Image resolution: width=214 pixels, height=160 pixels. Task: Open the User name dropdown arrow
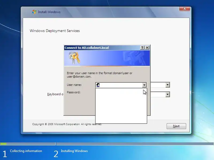coord(144,85)
